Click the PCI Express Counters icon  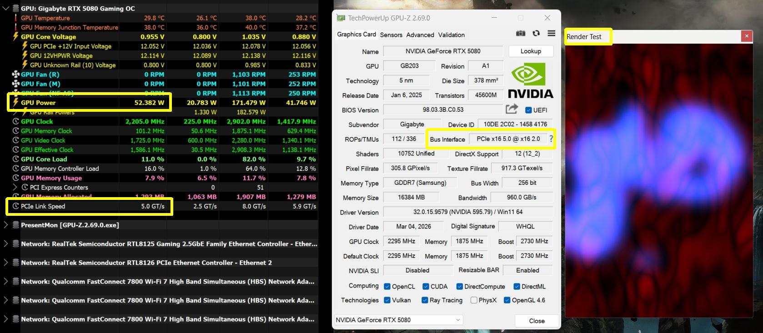point(25,187)
